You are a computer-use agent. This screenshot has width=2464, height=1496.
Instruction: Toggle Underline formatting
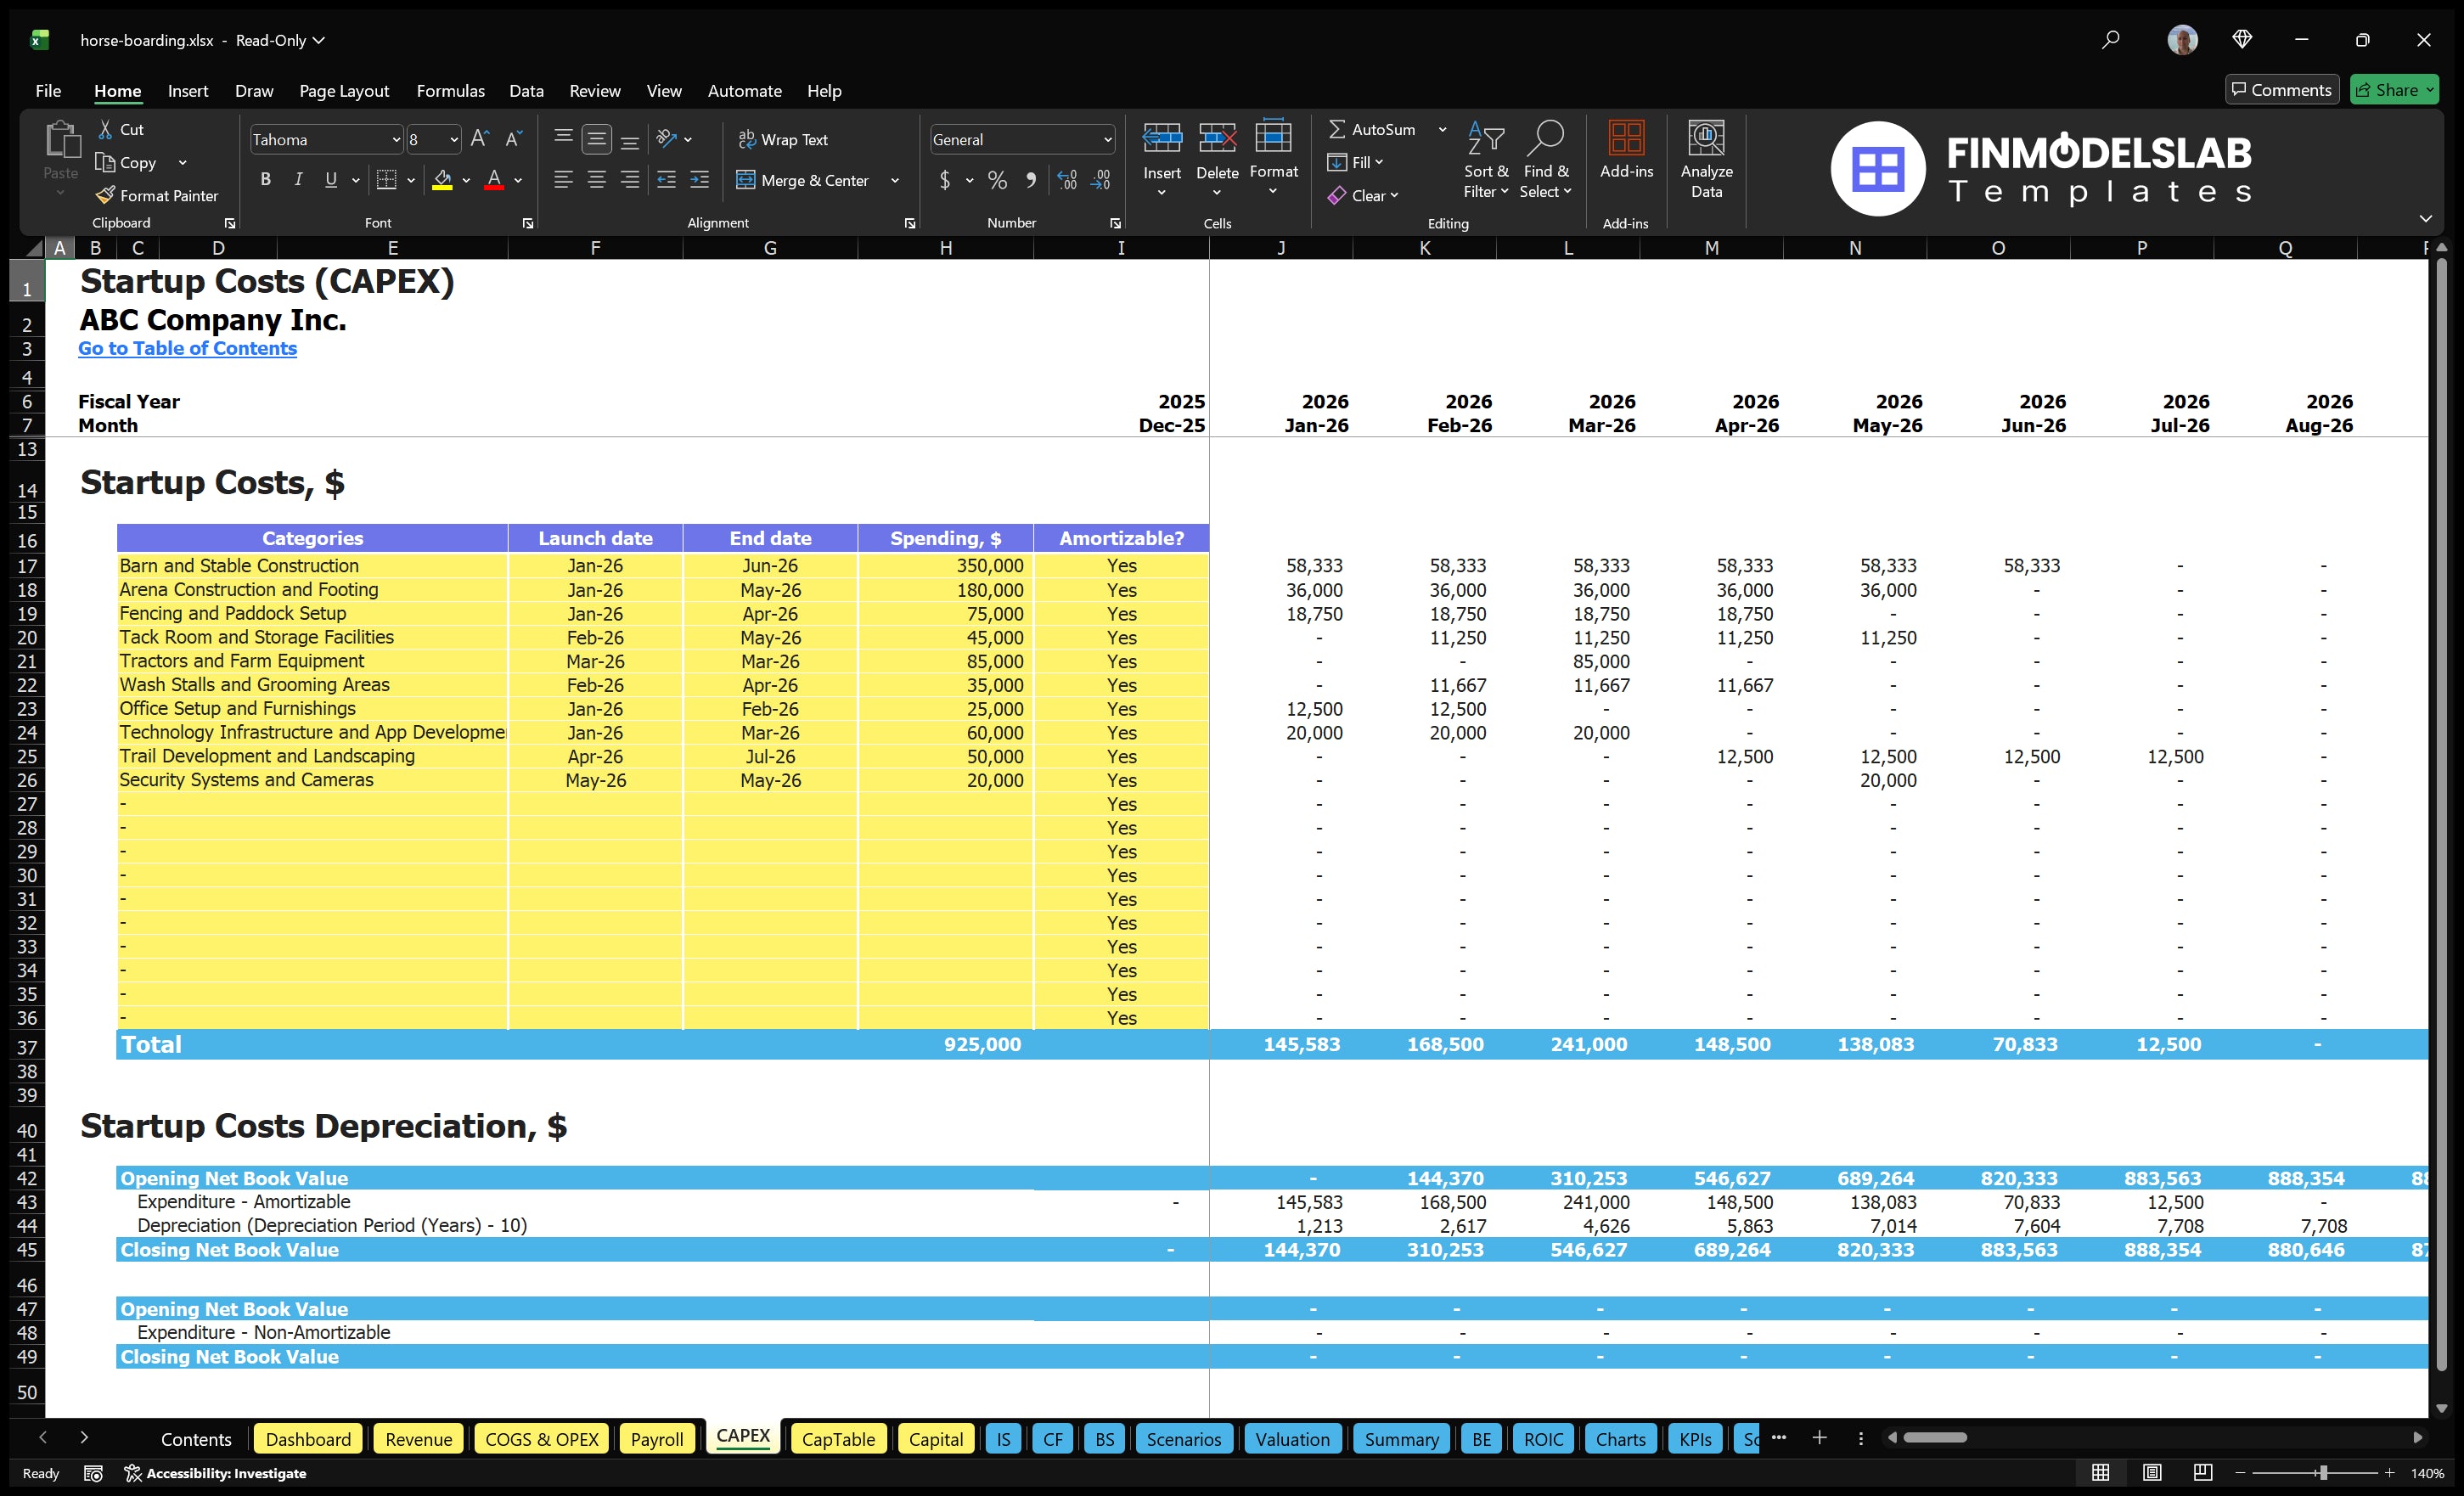330,180
